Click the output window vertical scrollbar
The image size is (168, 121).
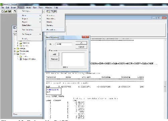click(x=165, y=79)
